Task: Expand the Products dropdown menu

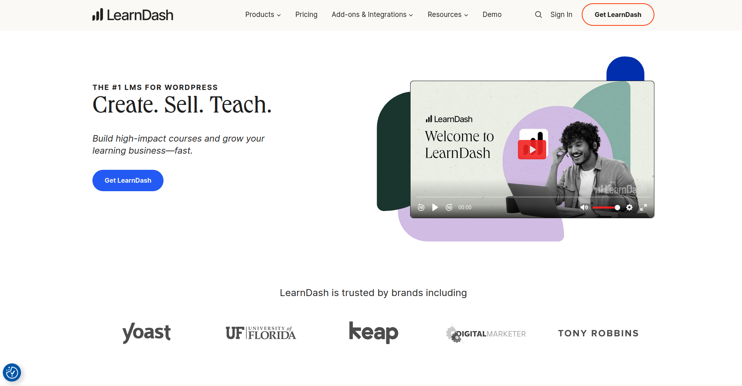Action: tap(263, 15)
